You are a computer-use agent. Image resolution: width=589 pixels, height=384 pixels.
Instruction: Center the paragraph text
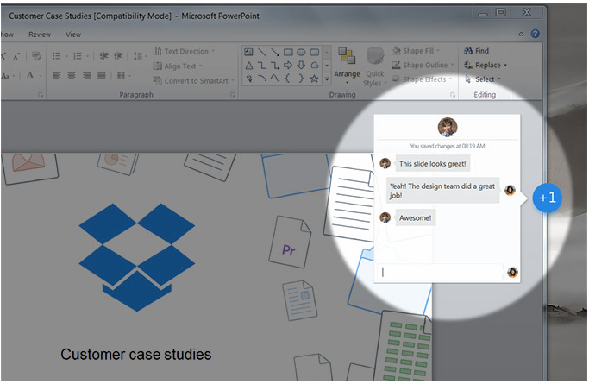click(x=72, y=76)
